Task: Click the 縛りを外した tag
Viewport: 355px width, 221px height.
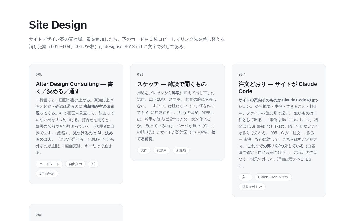Action: click(x=252, y=187)
